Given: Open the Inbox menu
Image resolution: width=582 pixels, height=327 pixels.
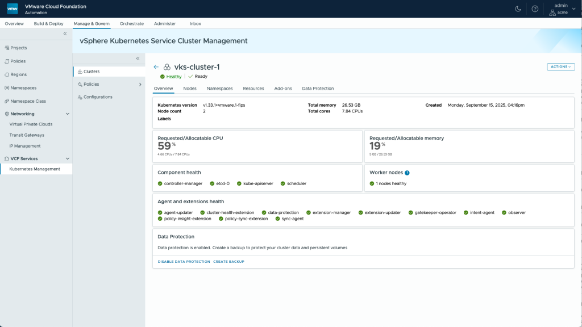Looking at the screenshot, I should [196, 24].
